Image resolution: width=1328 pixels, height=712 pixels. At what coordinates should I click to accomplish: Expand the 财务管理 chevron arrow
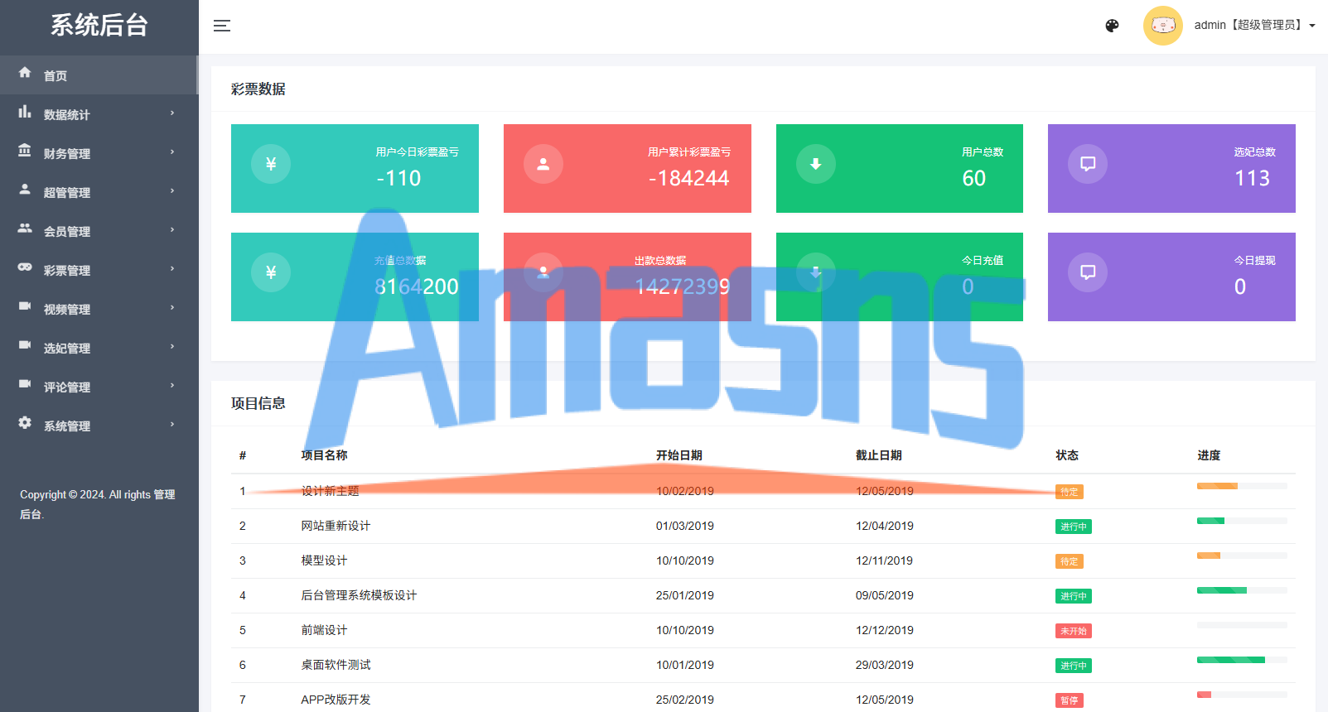(x=172, y=152)
